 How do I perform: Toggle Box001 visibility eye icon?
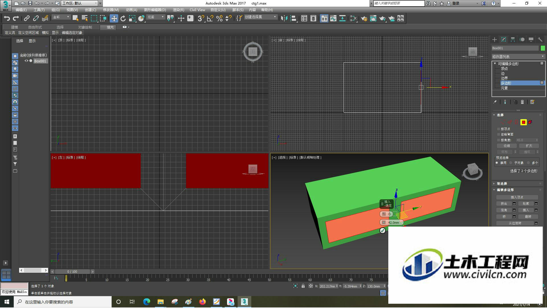(26, 61)
